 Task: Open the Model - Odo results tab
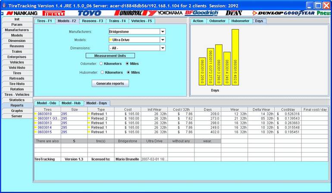[47, 103]
